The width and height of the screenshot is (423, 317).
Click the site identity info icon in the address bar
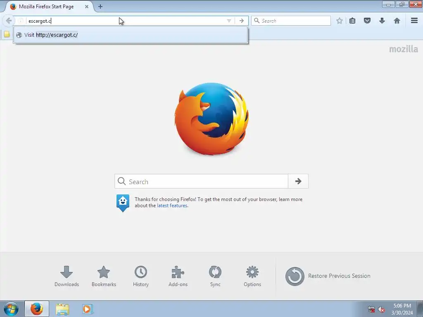21,21
